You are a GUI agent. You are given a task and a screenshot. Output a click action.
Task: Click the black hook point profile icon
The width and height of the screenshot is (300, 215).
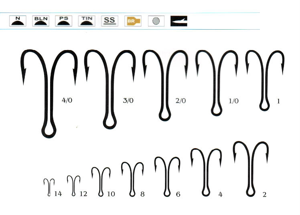(179, 21)
